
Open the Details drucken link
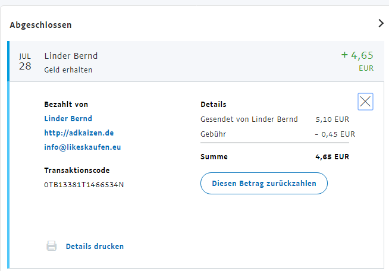(x=95, y=246)
